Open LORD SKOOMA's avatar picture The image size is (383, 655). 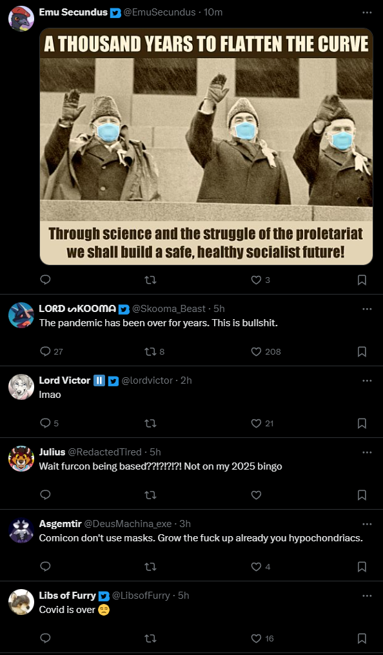[x=21, y=315]
